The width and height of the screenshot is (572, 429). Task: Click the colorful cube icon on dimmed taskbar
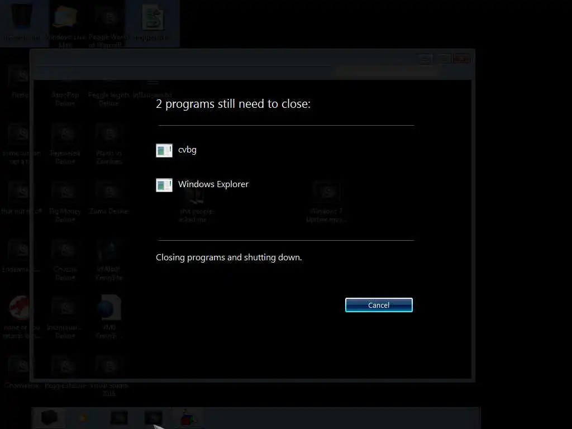(x=188, y=418)
